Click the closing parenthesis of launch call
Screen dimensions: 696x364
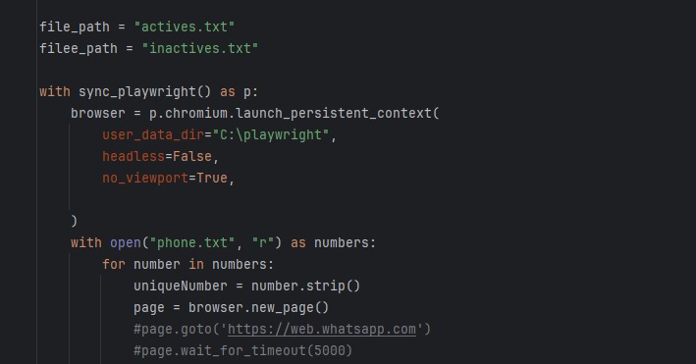[x=75, y=221]
